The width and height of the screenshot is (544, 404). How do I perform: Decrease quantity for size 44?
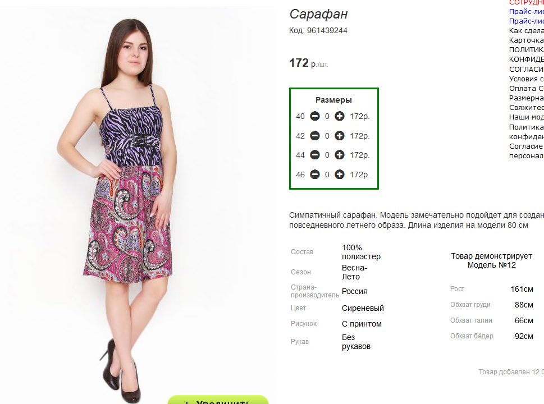point(315,155)
